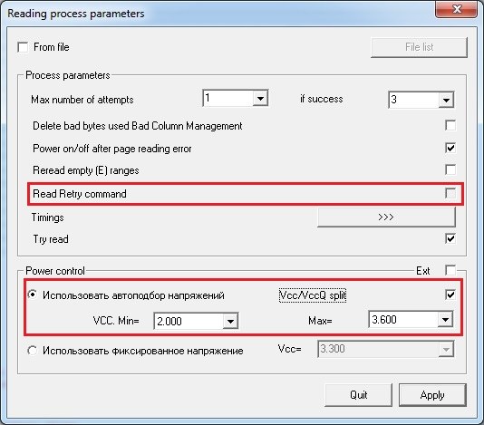484x425 pixels.
Task: Uncheck the Try read option
Action: (x=450, y=238)
